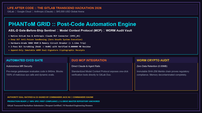The width and height of the screenshot is (202, 113).
Task: Click the 'Zero Data Retention (0.00MB)' subheading
Action: click(152, 66)
